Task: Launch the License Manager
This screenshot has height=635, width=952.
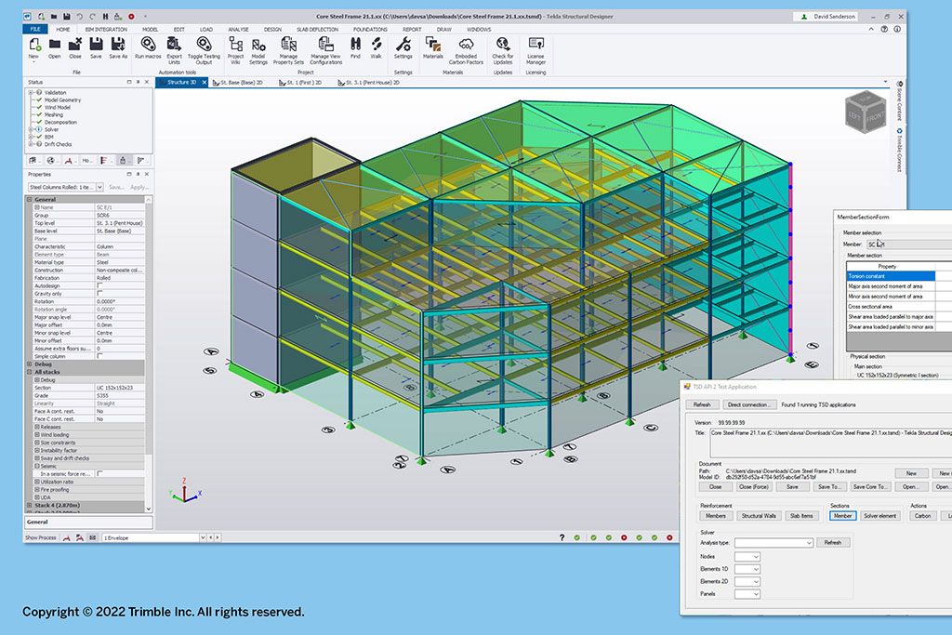Action: 536,45
